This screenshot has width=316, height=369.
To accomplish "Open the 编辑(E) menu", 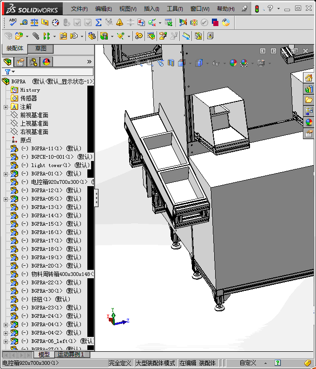I will (103, 9).
